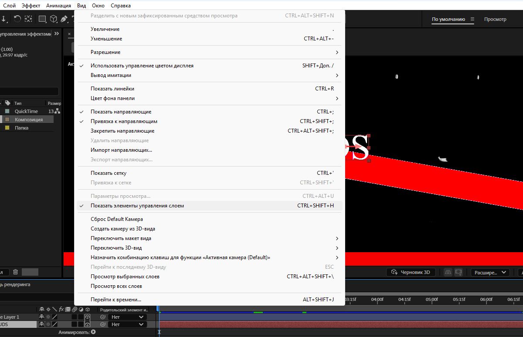Click the QuickTime label color swatch
523x337 pixels.
tap(7, 111)
